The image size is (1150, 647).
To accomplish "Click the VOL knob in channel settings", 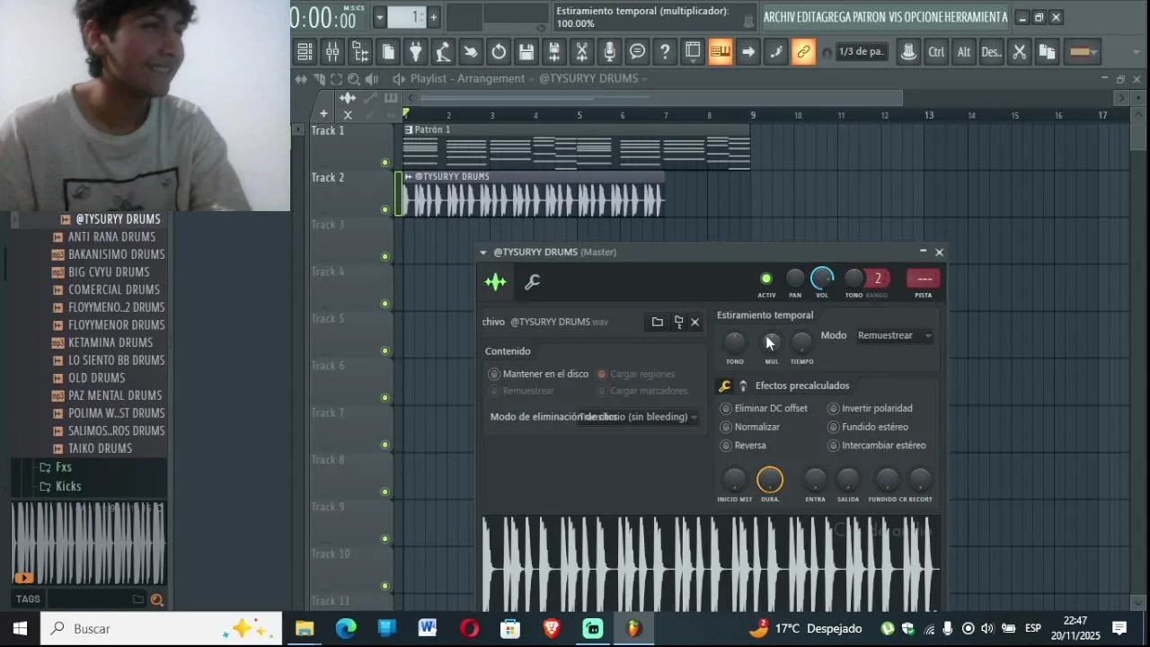I will pyautogui.click(x=822, y=279).
